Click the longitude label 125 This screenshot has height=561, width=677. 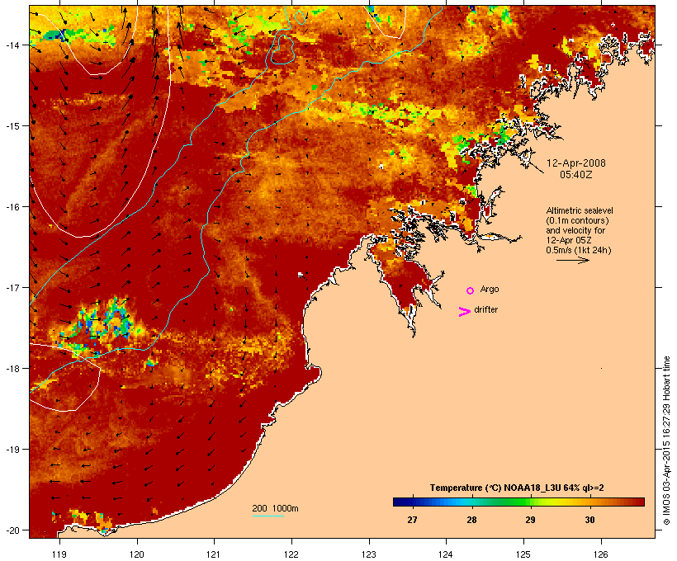pos(523,554)
